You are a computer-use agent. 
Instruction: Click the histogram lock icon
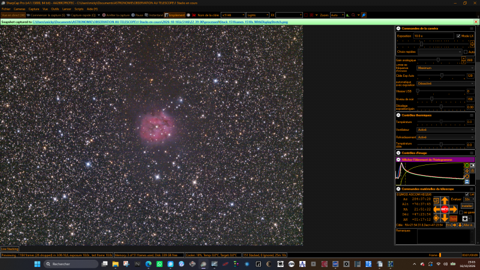(x=472, y=171)
